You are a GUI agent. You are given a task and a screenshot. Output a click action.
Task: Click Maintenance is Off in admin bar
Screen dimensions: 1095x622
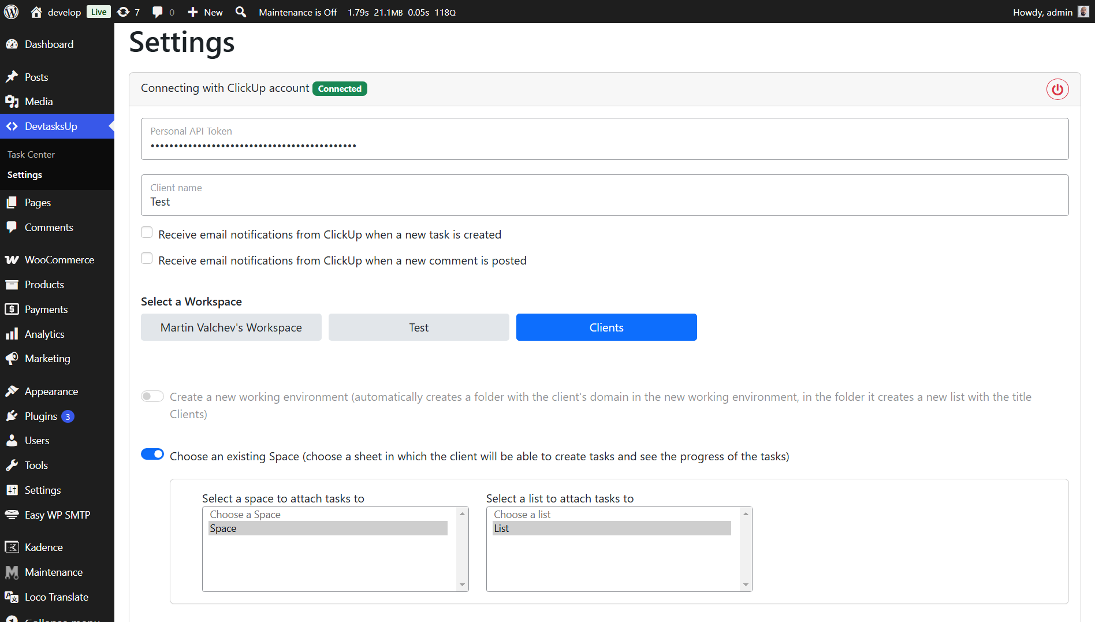(x=298, y=12)
